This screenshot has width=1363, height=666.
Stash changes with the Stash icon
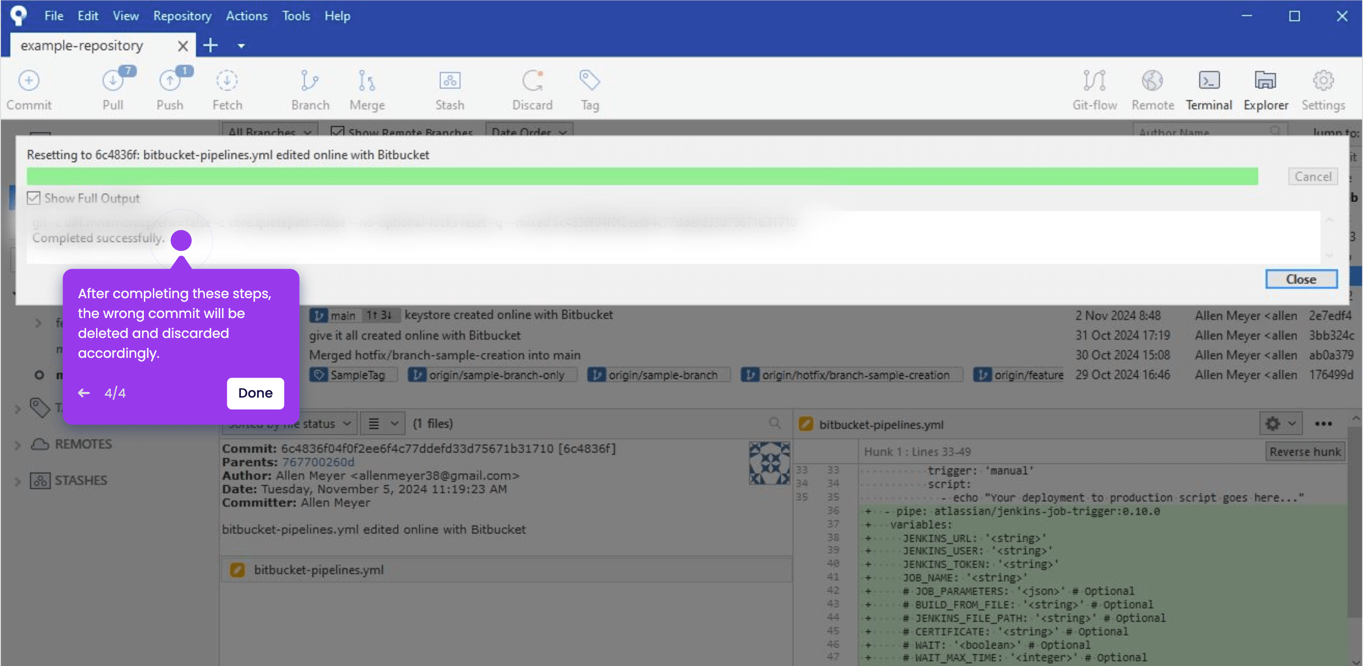point(450,81)
